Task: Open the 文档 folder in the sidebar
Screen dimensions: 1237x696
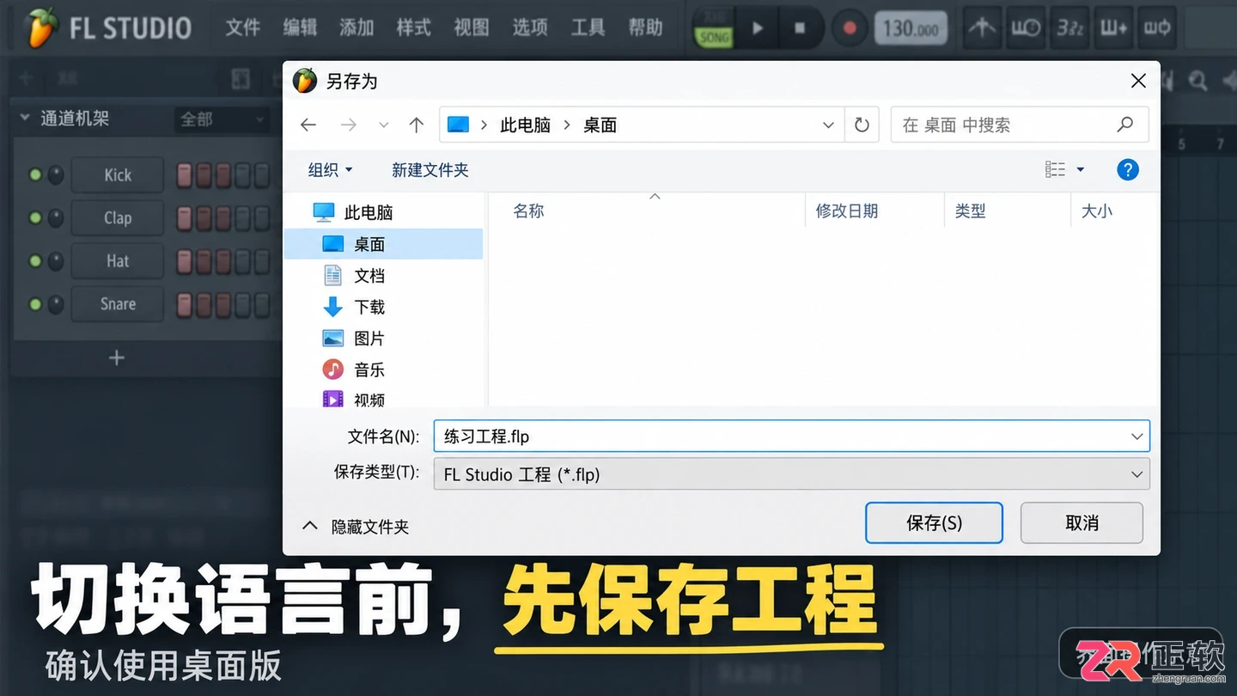Action: 353,276
